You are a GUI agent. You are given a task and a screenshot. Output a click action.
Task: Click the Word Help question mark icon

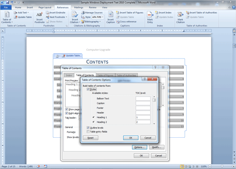click(234, 7)
